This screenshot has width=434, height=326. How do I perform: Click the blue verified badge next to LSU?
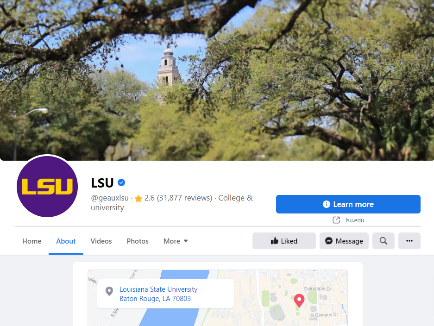121,182
